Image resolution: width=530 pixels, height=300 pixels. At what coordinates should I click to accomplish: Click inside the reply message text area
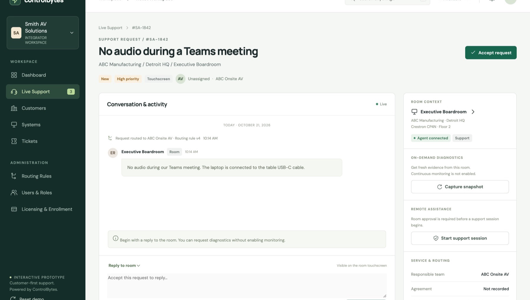coord(247,286)
